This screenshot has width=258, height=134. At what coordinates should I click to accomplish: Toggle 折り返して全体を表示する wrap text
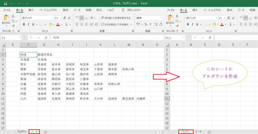pyautogui.click(x=116, y=18)
